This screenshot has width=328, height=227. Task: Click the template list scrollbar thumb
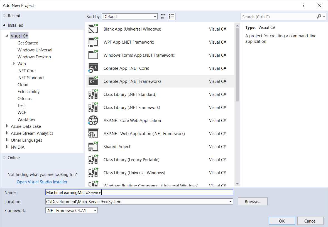point(237,65)
